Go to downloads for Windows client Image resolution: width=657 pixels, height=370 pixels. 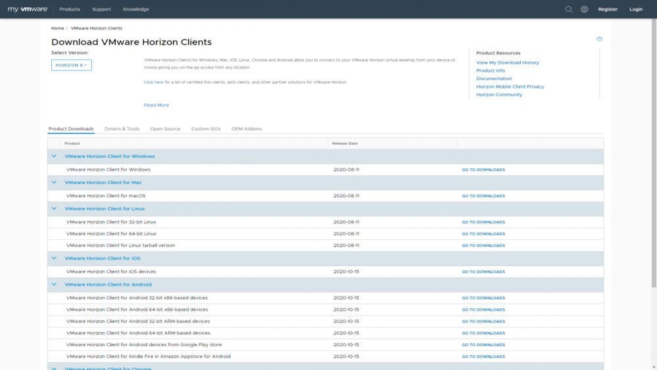(483, 170)
